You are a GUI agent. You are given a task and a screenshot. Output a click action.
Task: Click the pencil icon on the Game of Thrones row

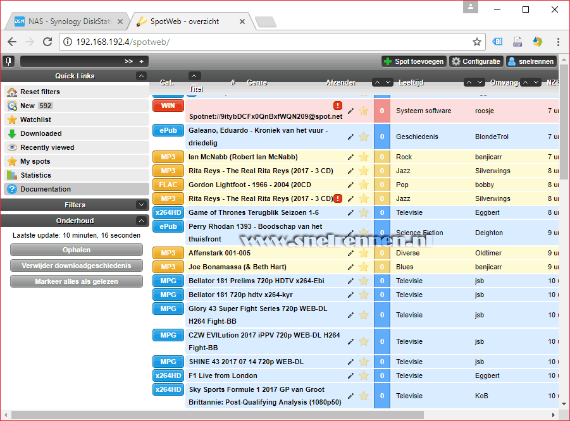point(350,213)
